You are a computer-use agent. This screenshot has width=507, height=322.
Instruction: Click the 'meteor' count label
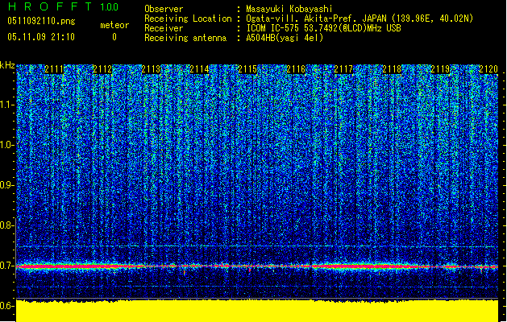click(114, 25)
